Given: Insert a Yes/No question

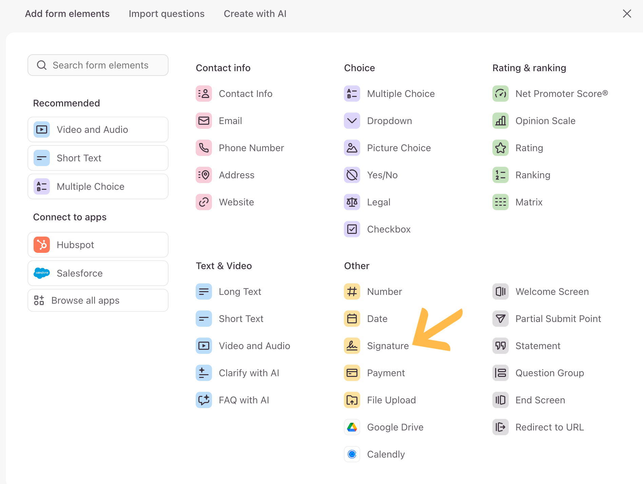Looking at the screenshot, I should click(x=382, y=175).
